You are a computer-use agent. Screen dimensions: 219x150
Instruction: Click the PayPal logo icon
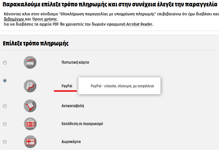pyautogui.click(x=30, y=86)
